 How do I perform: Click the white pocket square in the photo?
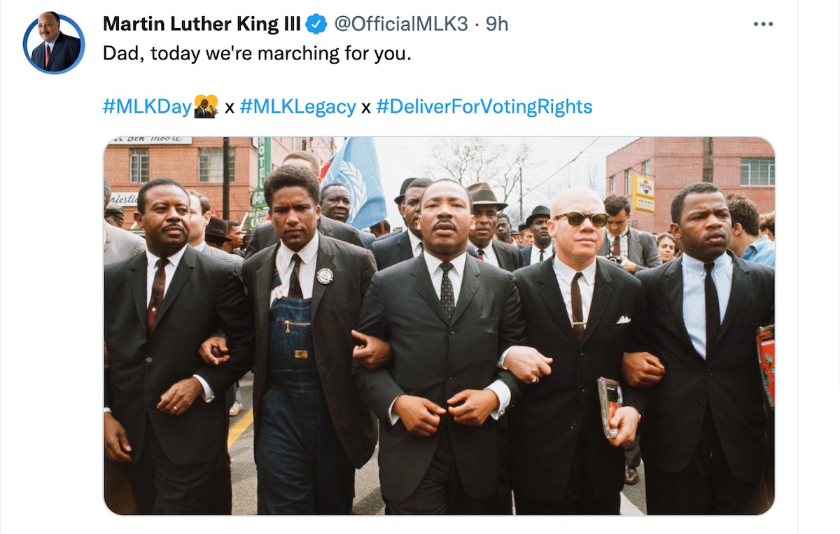click(x=620, y=319)
